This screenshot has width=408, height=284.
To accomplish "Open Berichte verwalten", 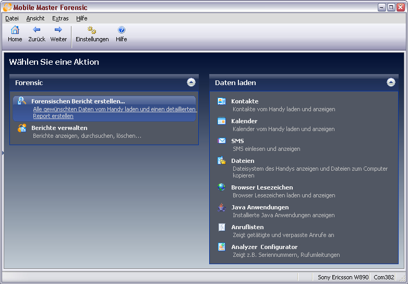I will coord(59,128).
